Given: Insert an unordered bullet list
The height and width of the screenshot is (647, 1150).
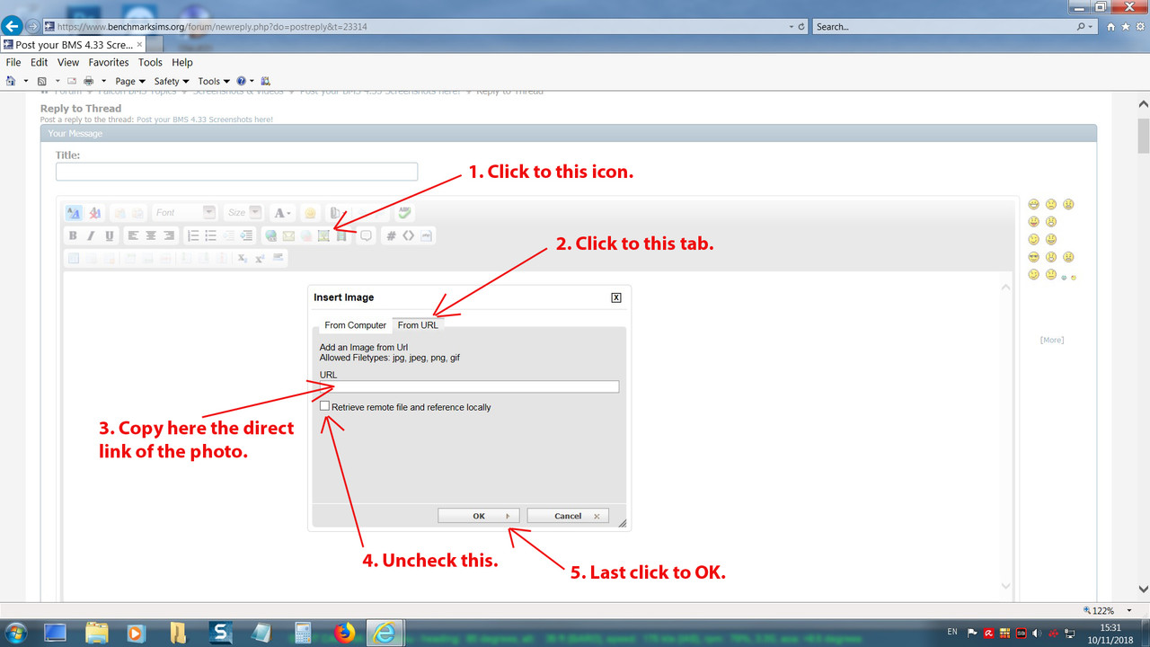Looking at the screenshot, I should [211, 236].
